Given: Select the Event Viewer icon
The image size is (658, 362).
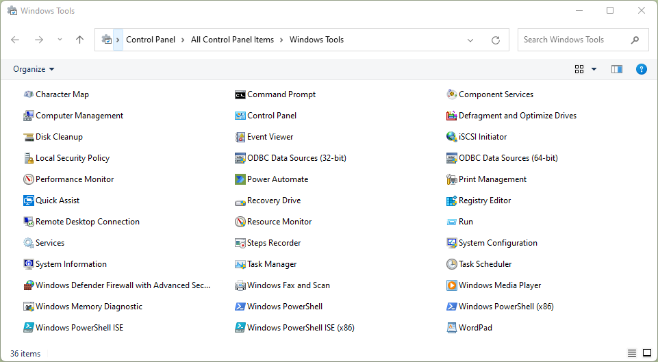Looking at the screenshot, I should click(x=240, y=137).
